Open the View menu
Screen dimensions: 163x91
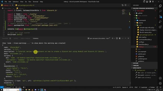pyautogui.click(x=22, y=2)
